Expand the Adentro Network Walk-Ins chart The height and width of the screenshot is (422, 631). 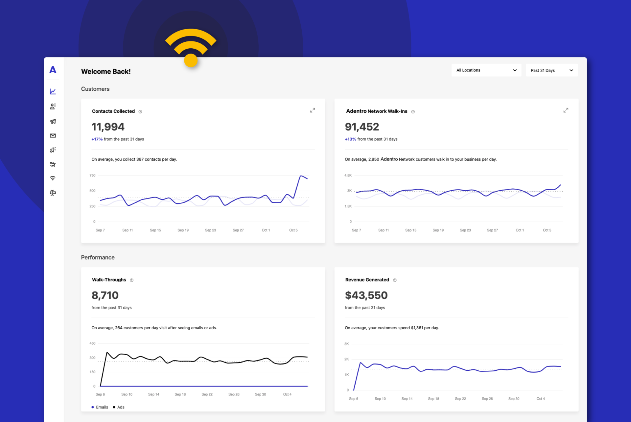point(566,110)
